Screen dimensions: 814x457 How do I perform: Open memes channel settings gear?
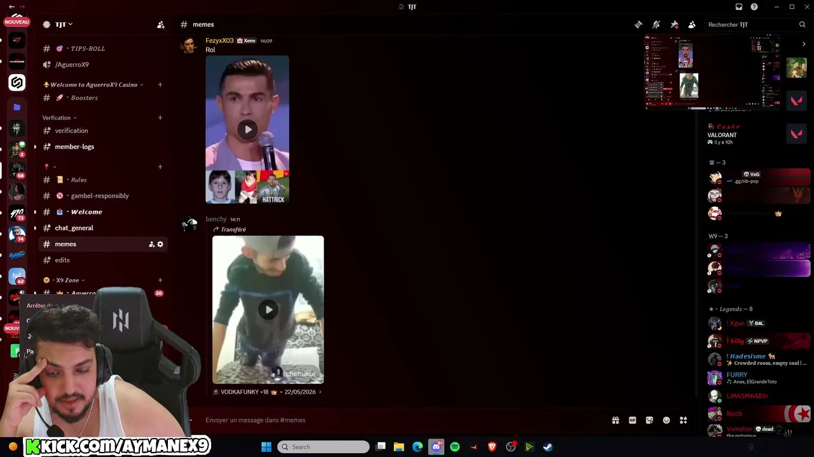point(160,244)
